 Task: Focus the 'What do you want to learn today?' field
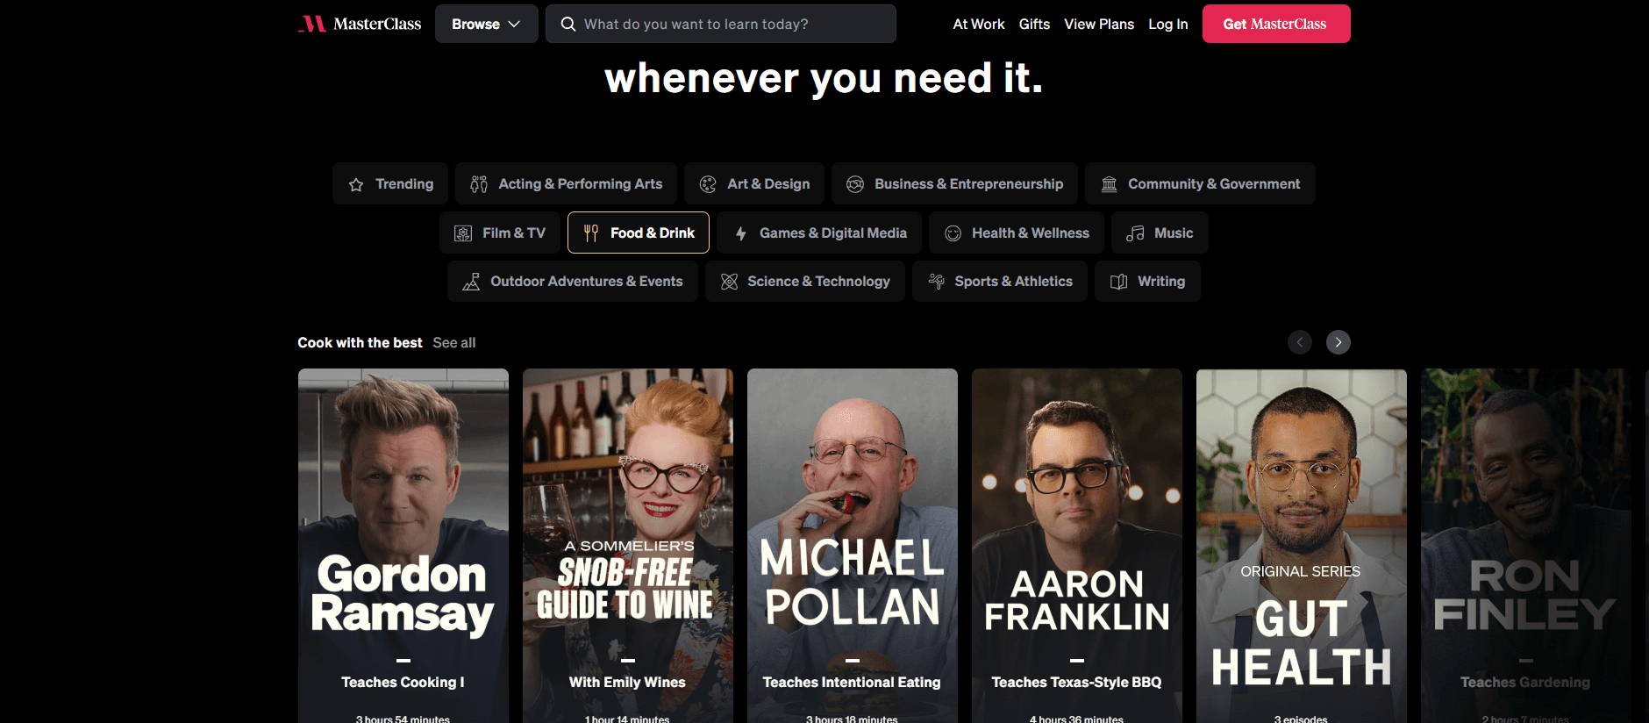coord(721,24)
